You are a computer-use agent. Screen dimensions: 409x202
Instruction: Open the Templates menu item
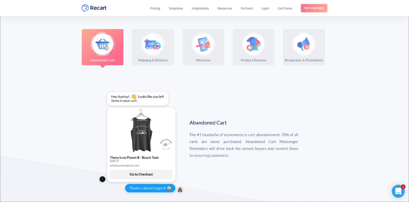pyautogui.click(x=176, y=8)
